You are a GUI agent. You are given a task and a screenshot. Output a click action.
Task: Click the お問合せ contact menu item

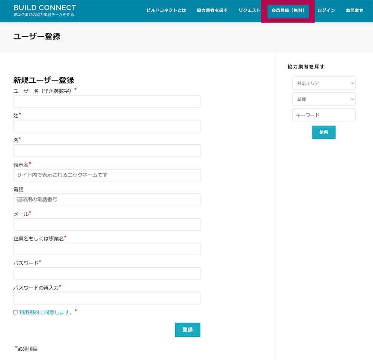pyautogui.click(x=354, y=10)
